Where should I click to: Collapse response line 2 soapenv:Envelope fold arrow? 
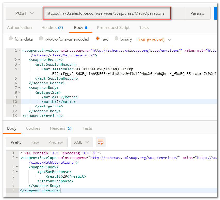pyautogui.click(x=17, y=158)
